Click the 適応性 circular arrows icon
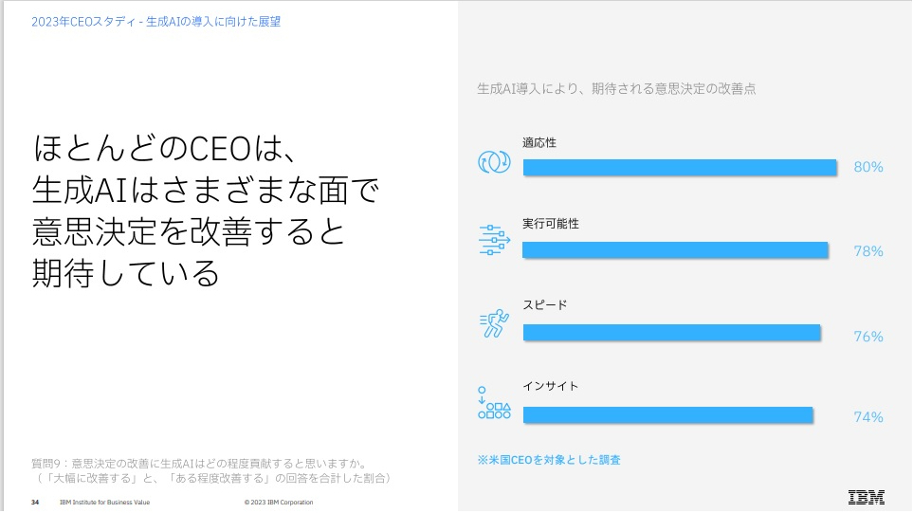 (x=494, y=161)
